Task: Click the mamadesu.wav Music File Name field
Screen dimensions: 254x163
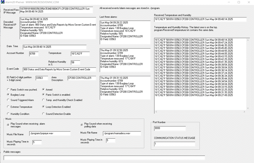Action: pyautogui.click(x=122, y=133)
